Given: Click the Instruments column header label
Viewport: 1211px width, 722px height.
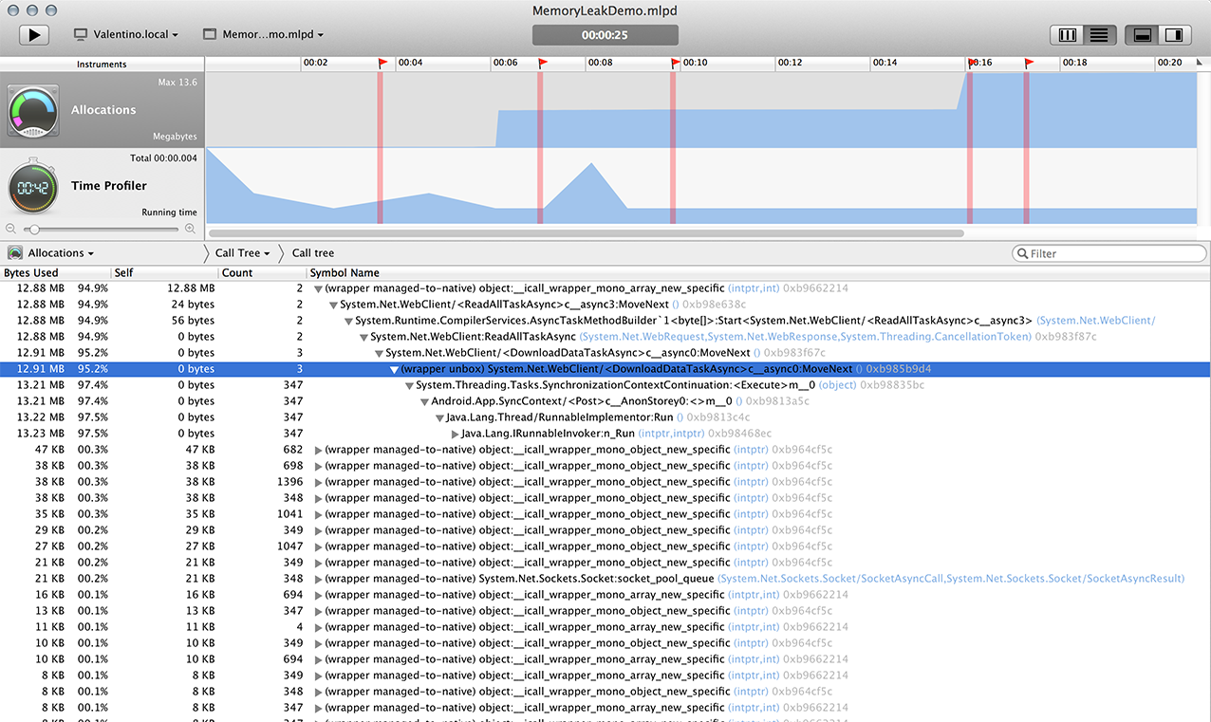Looking at the screenshot, I should (102, 65).
